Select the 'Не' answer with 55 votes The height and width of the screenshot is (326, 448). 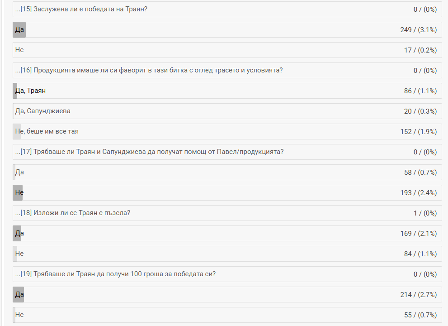tap(19, 315)
